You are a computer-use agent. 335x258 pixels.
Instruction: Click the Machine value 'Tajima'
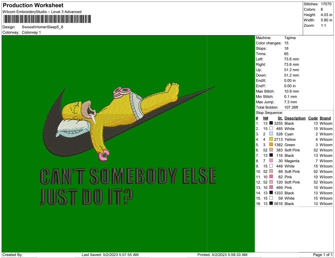click(x=290, y=38)
